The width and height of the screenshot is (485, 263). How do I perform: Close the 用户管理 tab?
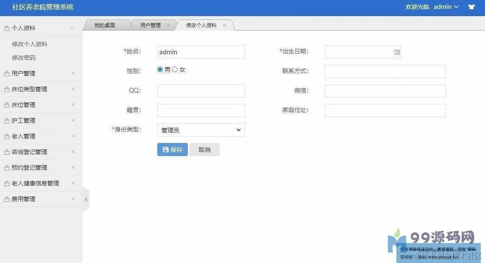(168, 25)
